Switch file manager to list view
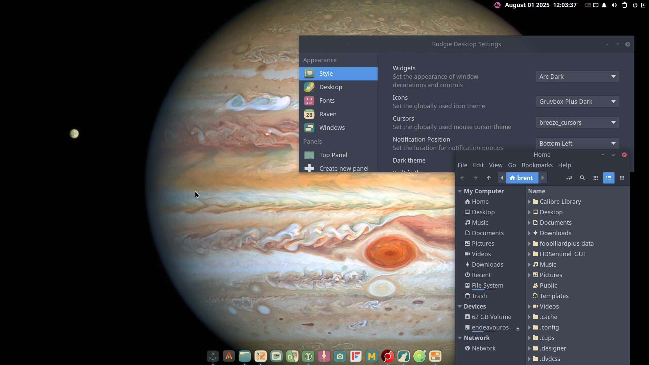Screen dimensions: 649x365 tap(609, 178)
